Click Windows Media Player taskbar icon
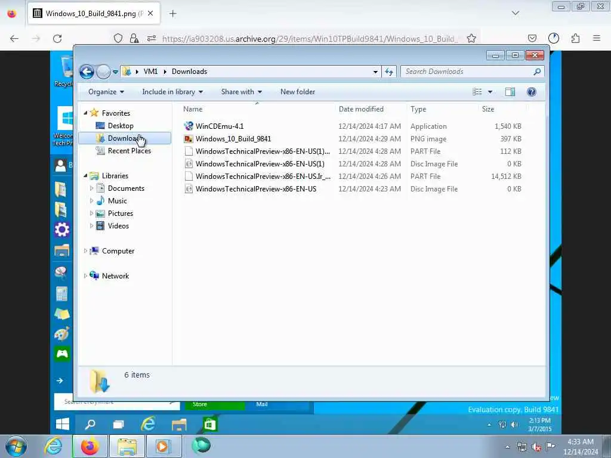 tap(163, 446)
